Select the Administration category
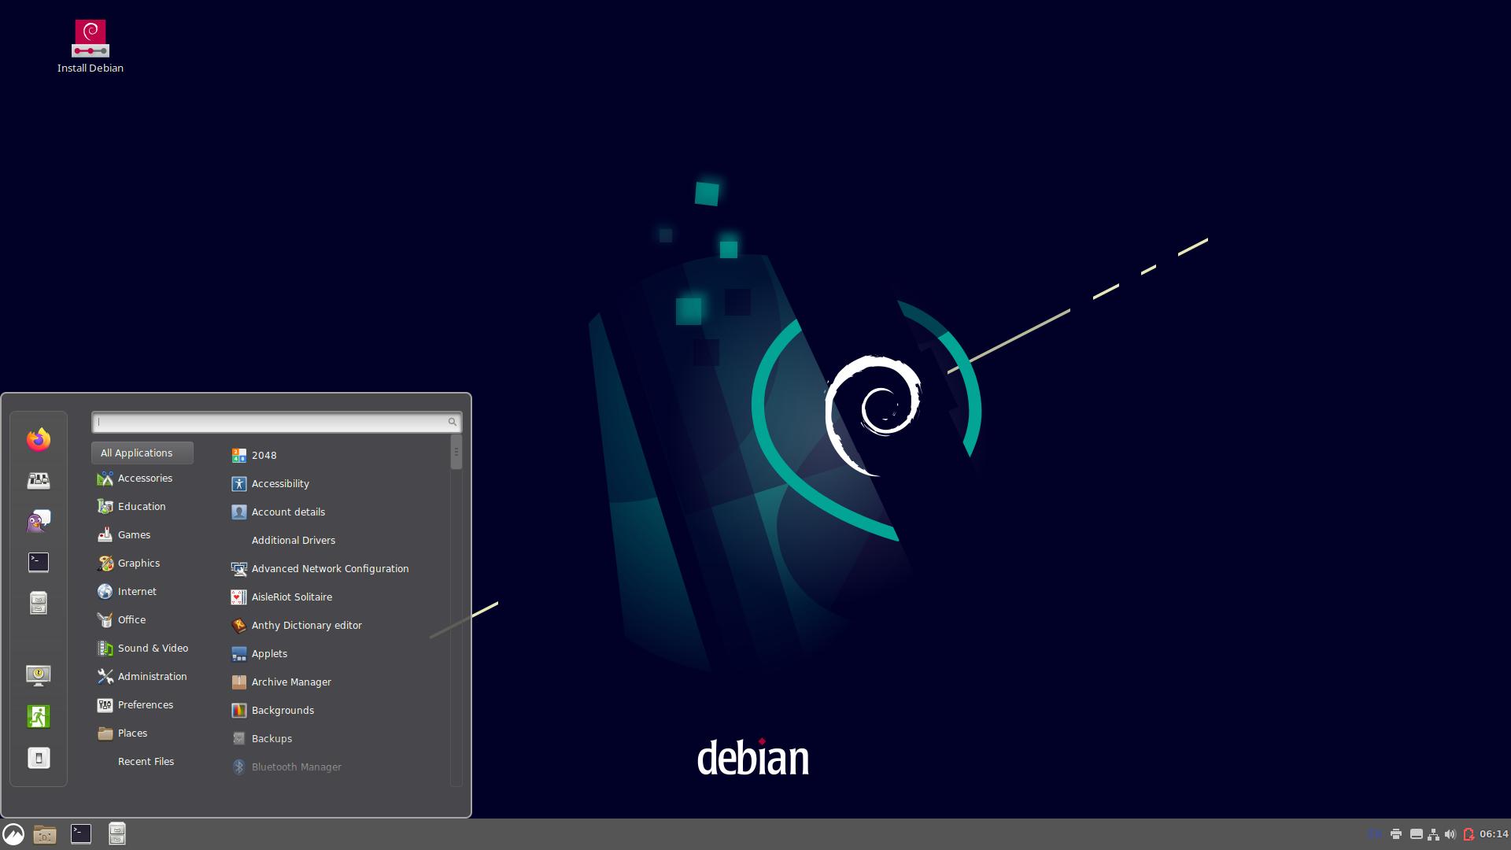The image size is (1511, 850). coord(152,677)
